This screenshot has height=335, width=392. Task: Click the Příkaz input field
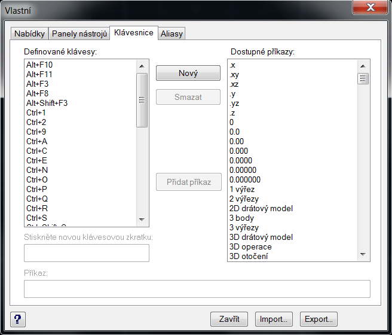[197, 289]
